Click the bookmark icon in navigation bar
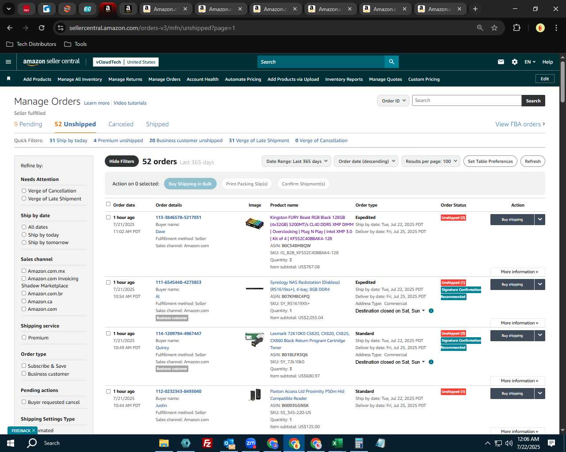The height and width of the screenshot is (452, 566). pyautogui.click(x=8, y=79)
